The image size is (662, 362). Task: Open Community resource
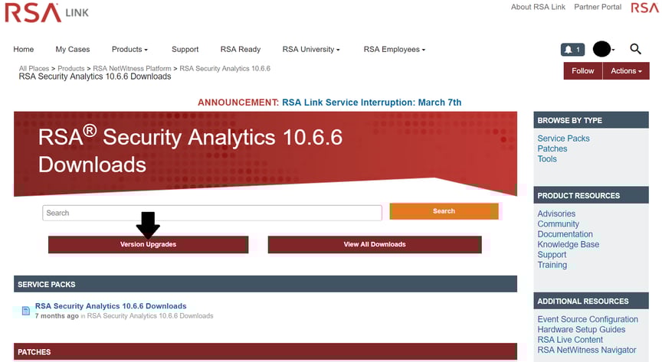click(x=558, y=224)
